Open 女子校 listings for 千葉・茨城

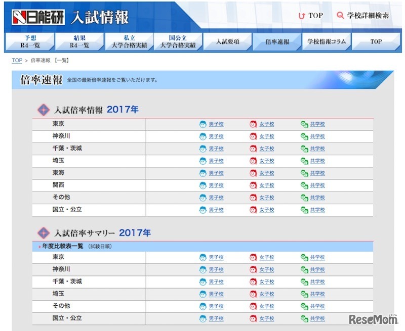coord(266,149)
